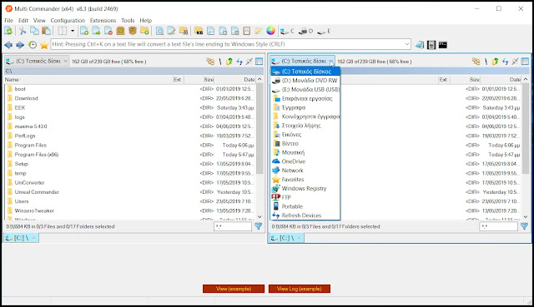The image size is (534, 307).
Task: Toggle the left panel pin icon
Action: (x=249, y=61)
